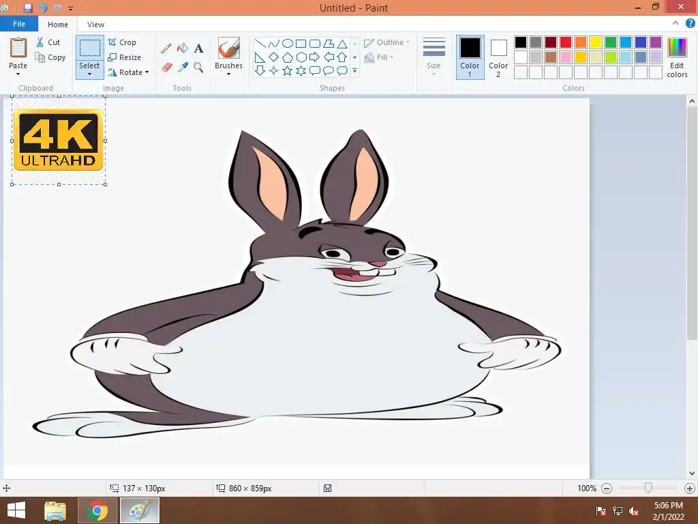The image size is (698, 524).
Task: Pick the green color swatch
Action: tap(611, 42)
